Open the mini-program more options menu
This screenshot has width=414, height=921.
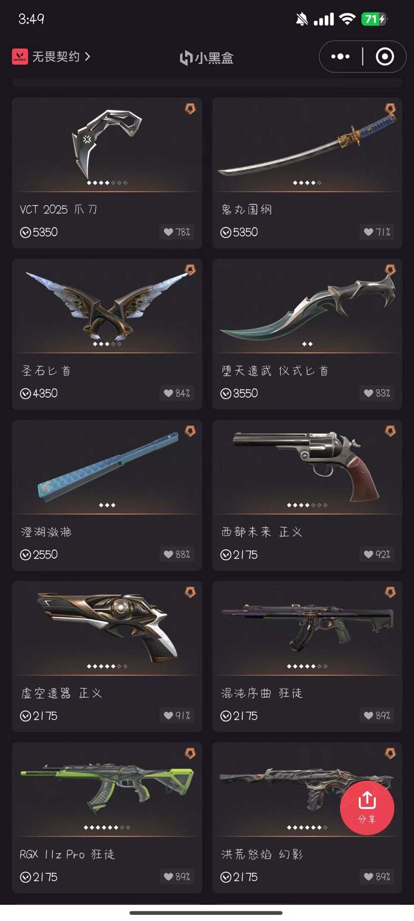click(340, 56)
